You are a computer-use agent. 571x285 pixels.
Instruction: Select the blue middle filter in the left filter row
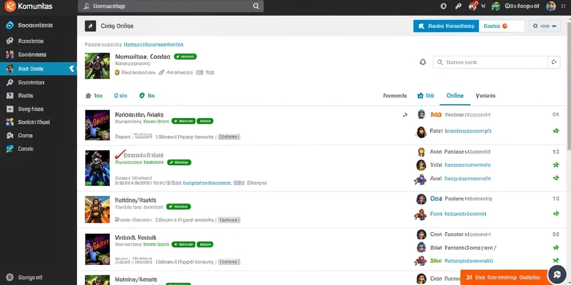click(x=120, y=96)
